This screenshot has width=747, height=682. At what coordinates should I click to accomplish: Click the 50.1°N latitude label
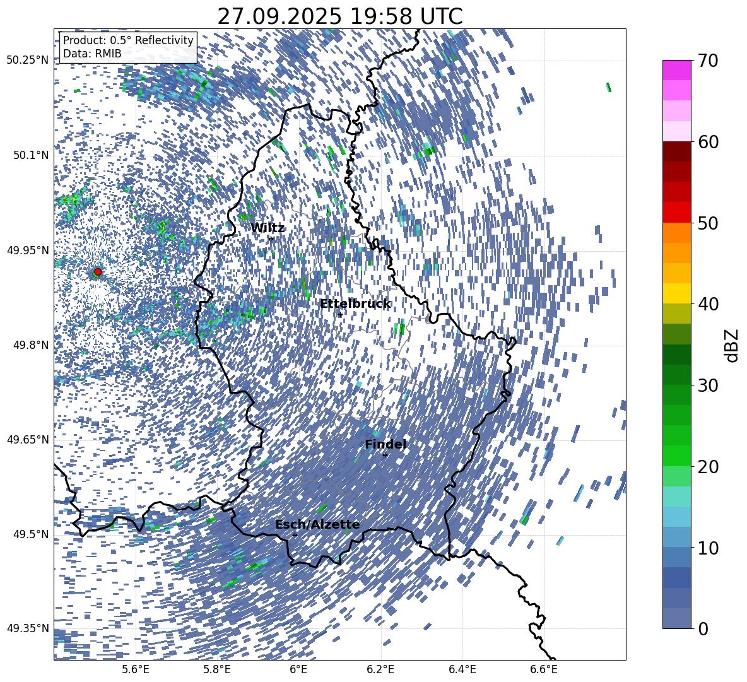coord(30,155)
